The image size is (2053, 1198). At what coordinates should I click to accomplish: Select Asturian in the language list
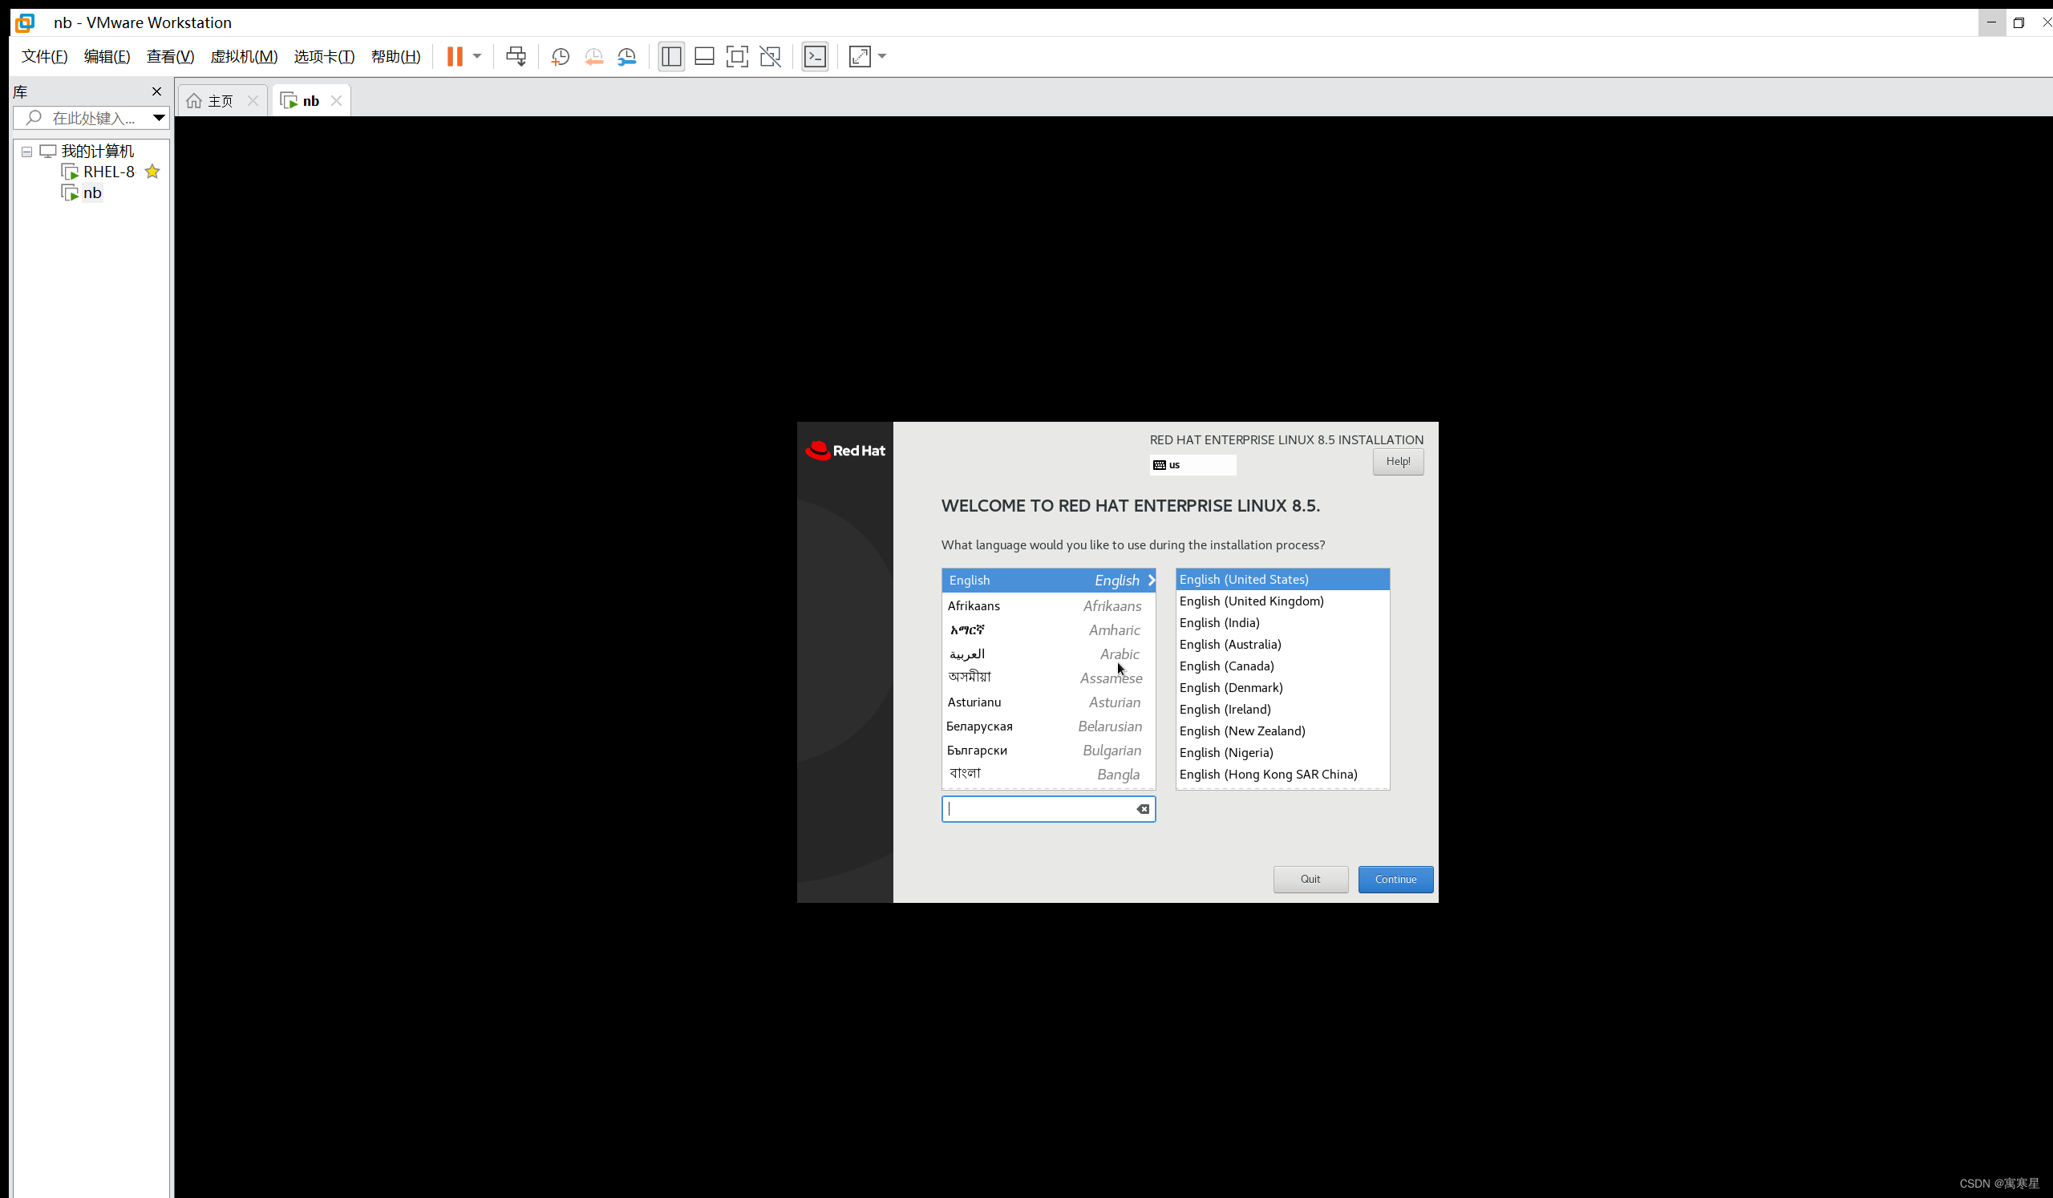tap(1048, 702)
